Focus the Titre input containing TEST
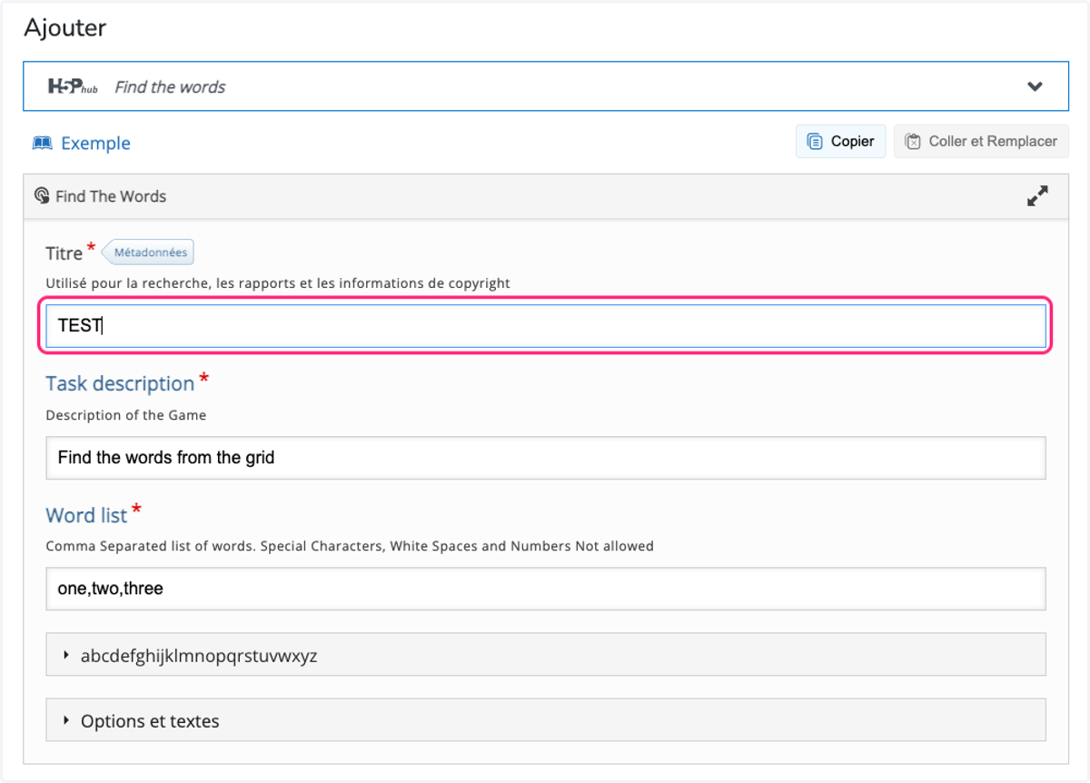Viewport: 1090px width, 783px height. 545,325
